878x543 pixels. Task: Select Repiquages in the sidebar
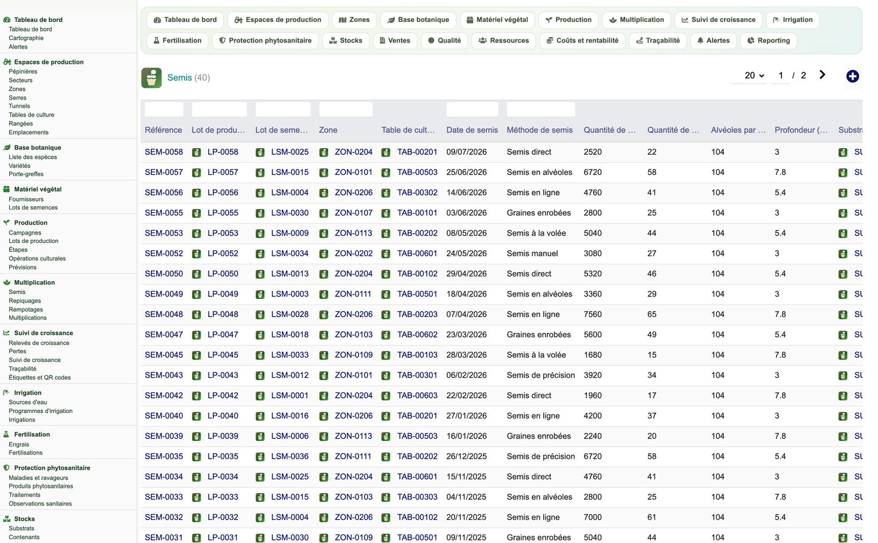[25, 301]
